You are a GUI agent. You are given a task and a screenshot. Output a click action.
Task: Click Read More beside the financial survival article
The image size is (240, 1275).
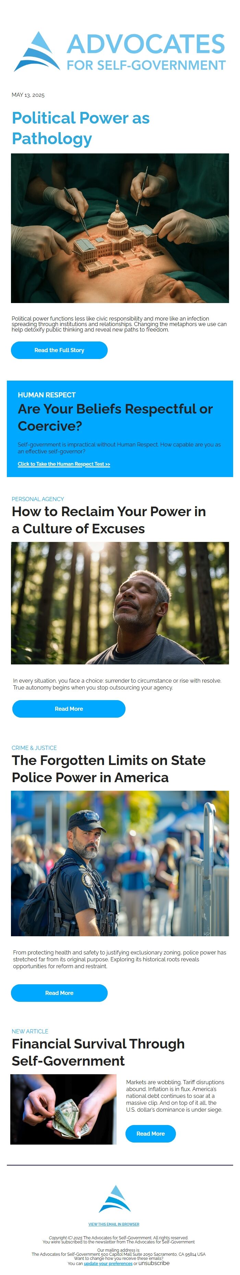[151, 1134]
